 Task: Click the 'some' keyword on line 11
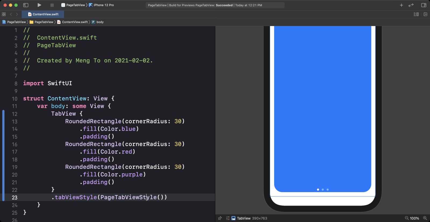[79, 106]
